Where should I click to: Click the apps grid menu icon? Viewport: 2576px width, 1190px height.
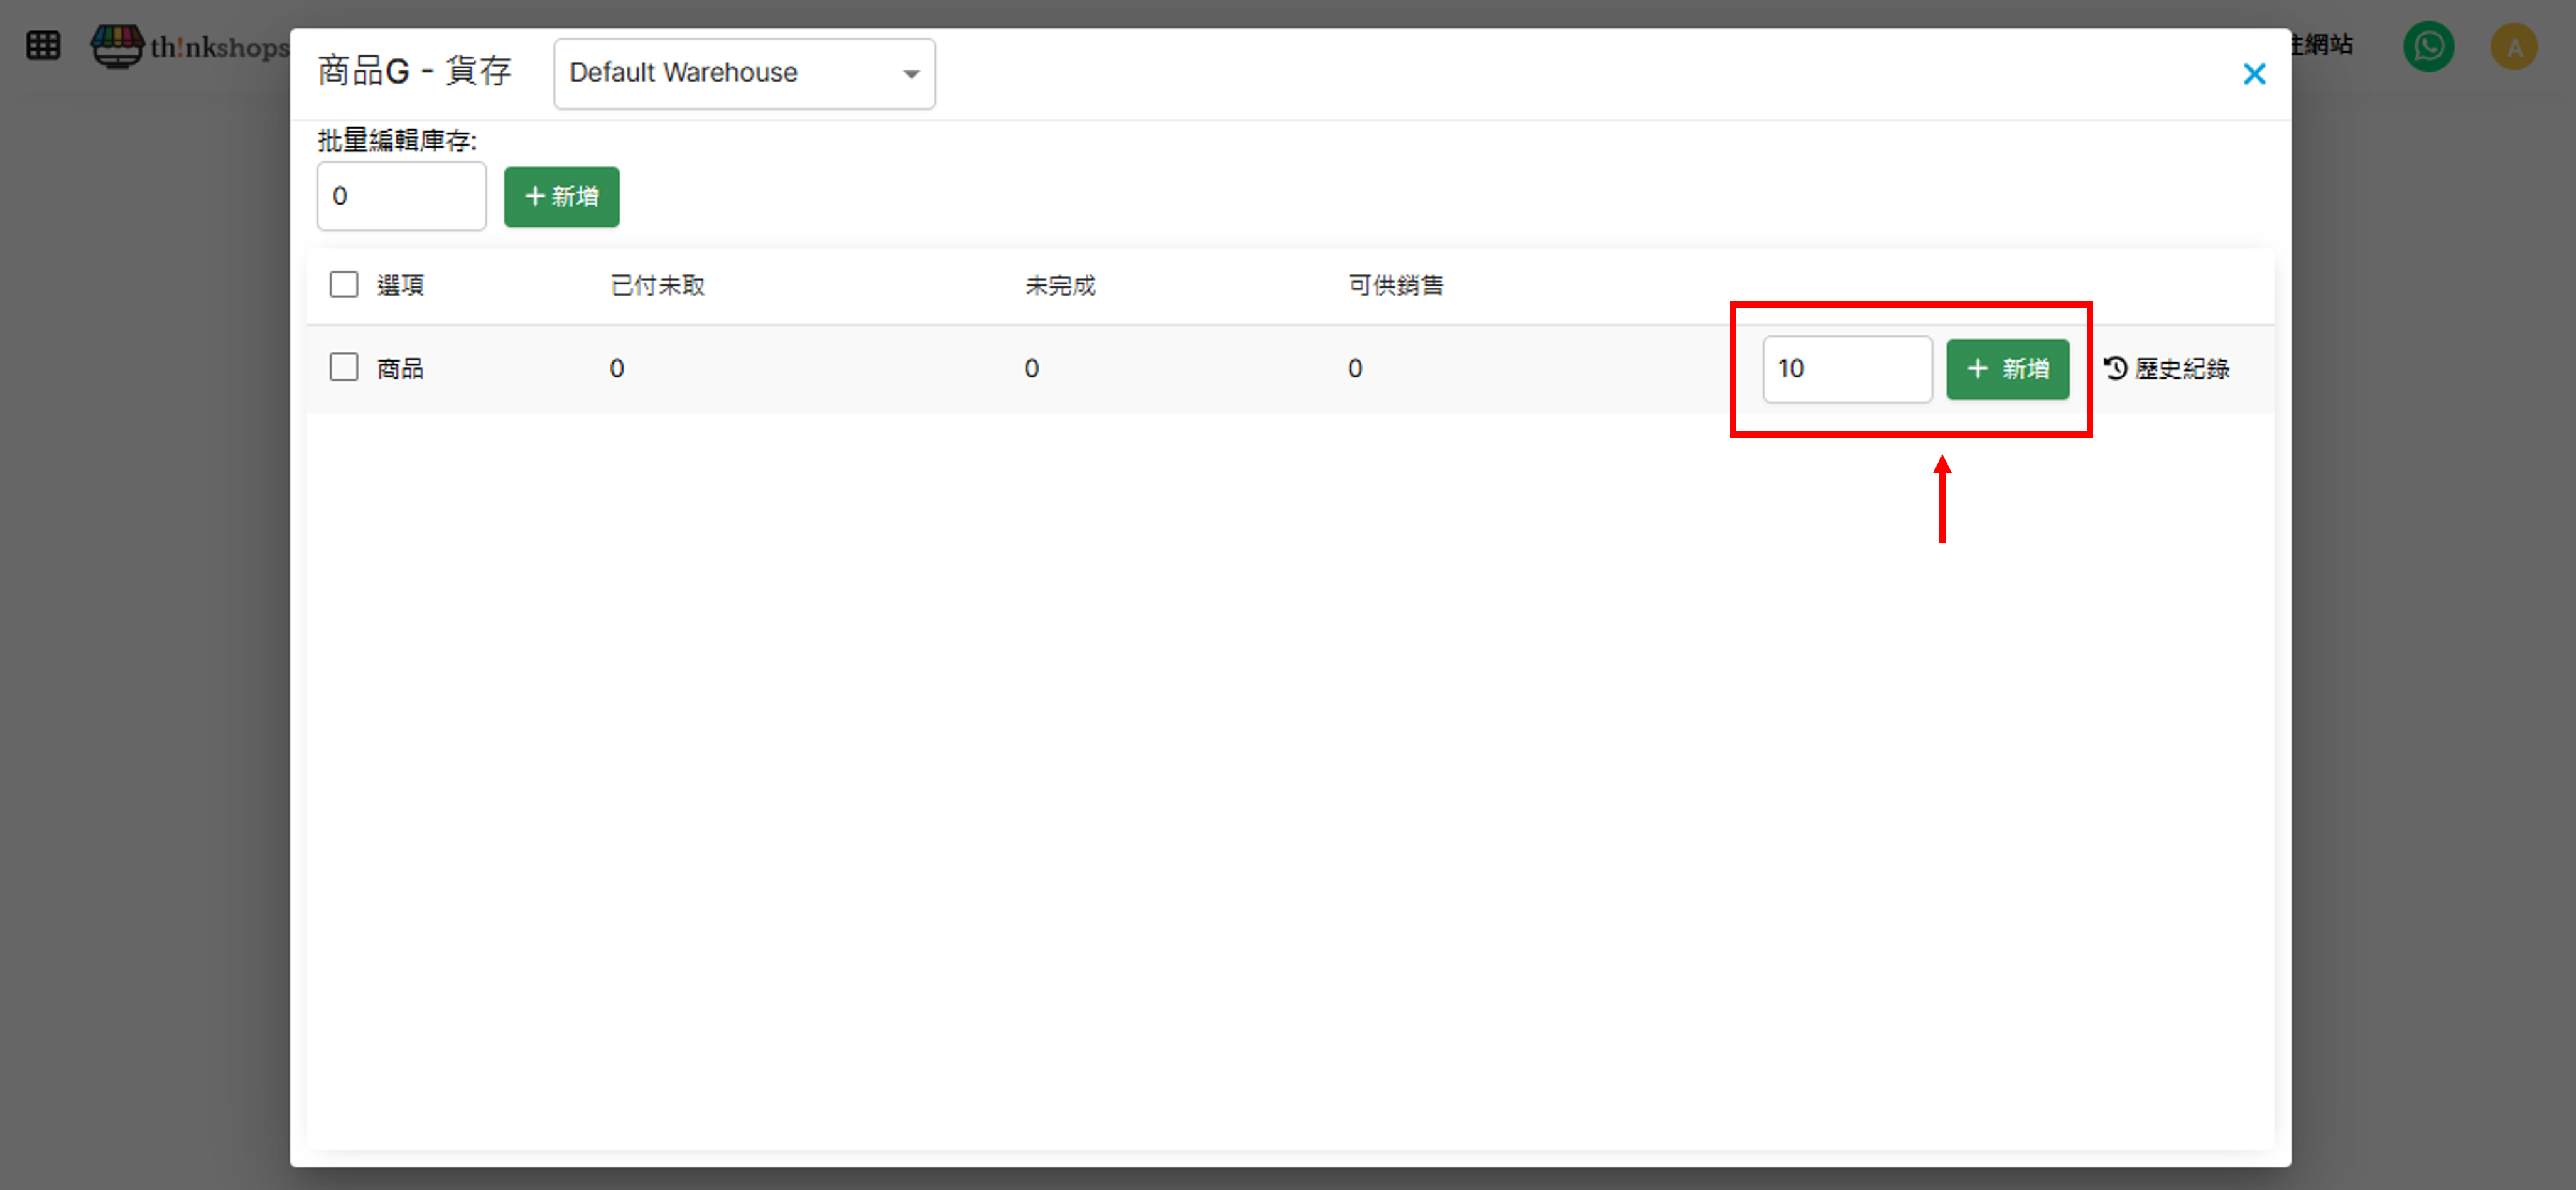(43, 46)
